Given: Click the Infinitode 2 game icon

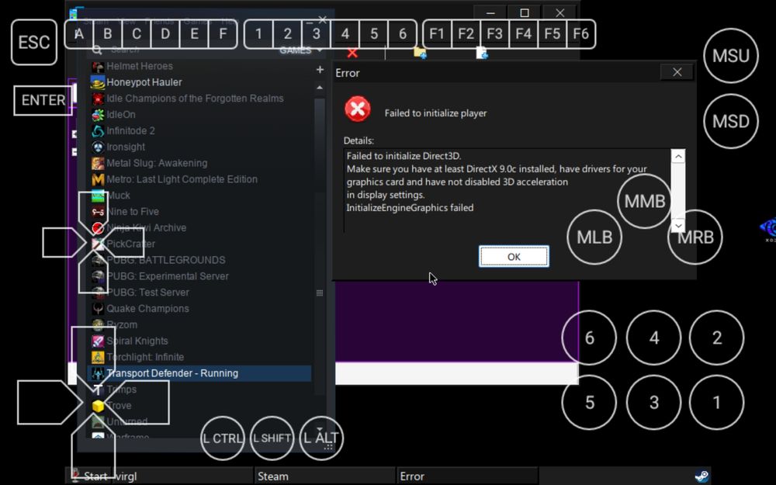Looking at the screenshot, I should (x=98, y=130).
